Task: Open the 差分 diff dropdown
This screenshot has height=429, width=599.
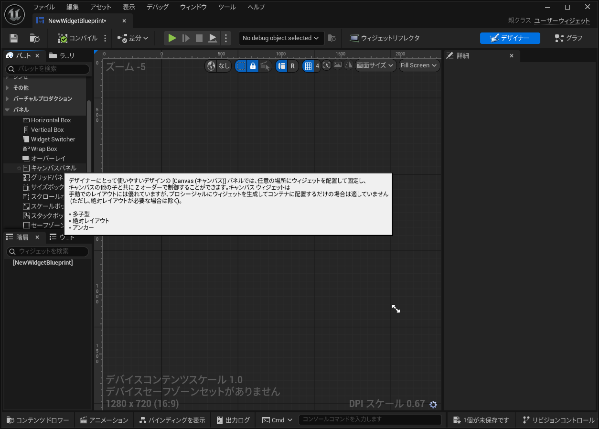Action: point(133,38)
